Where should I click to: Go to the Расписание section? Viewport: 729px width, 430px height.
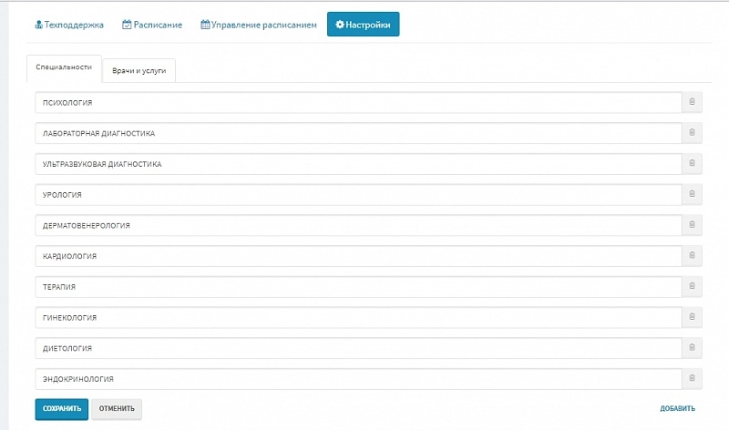click(152, 25)
